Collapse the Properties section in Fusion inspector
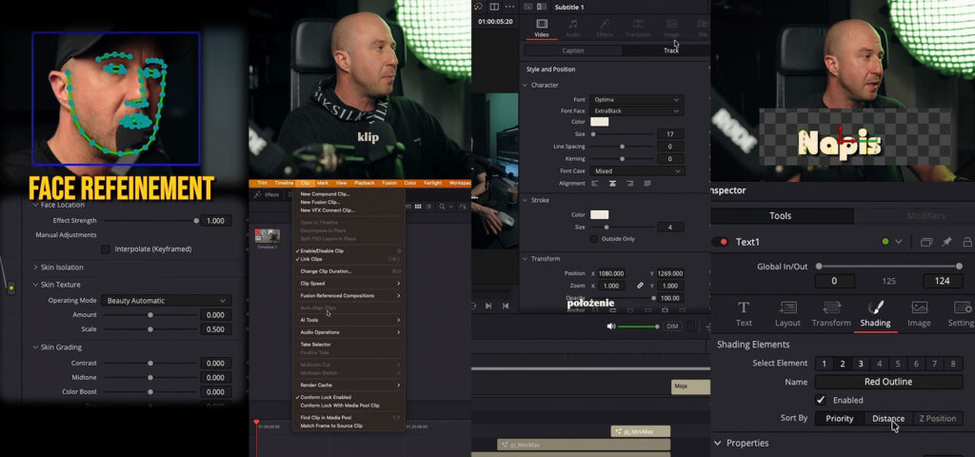The width and height of the screenshot is (975, 457). click(x=718, y=444)
